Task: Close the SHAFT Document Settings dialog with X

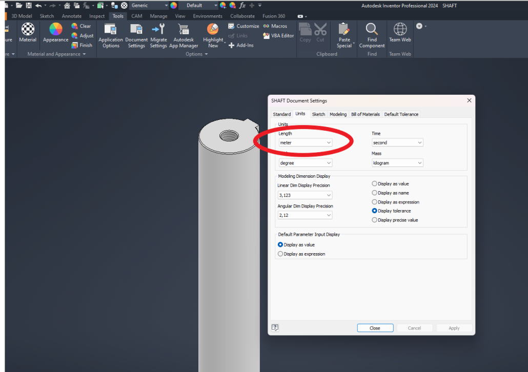Action: tap(469, 100)
